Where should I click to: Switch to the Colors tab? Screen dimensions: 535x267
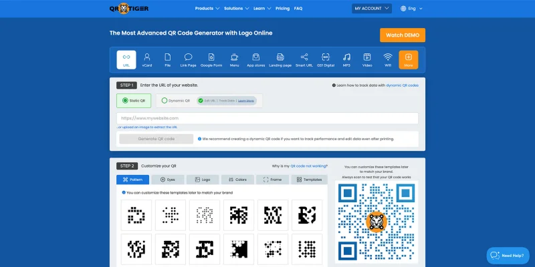[238, 180]
